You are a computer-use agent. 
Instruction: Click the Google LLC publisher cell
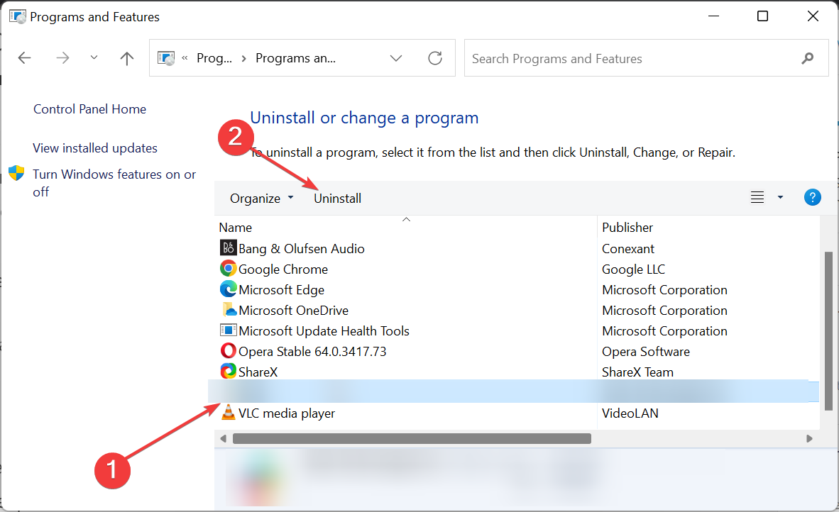point(634,269)
